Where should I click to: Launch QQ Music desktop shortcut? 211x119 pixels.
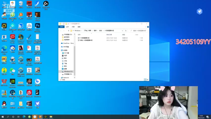pos(4,71)
